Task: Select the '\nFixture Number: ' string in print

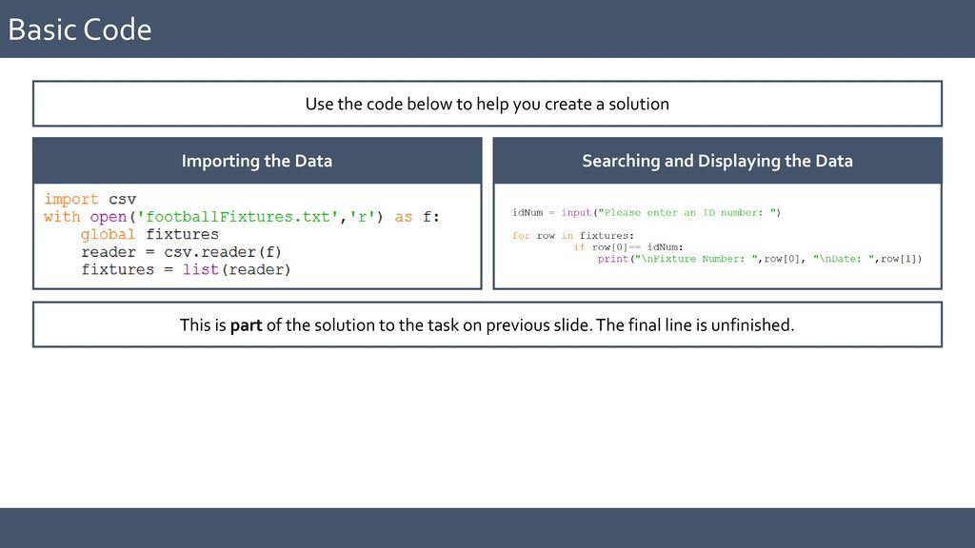Action: click(x=695, y=259)
